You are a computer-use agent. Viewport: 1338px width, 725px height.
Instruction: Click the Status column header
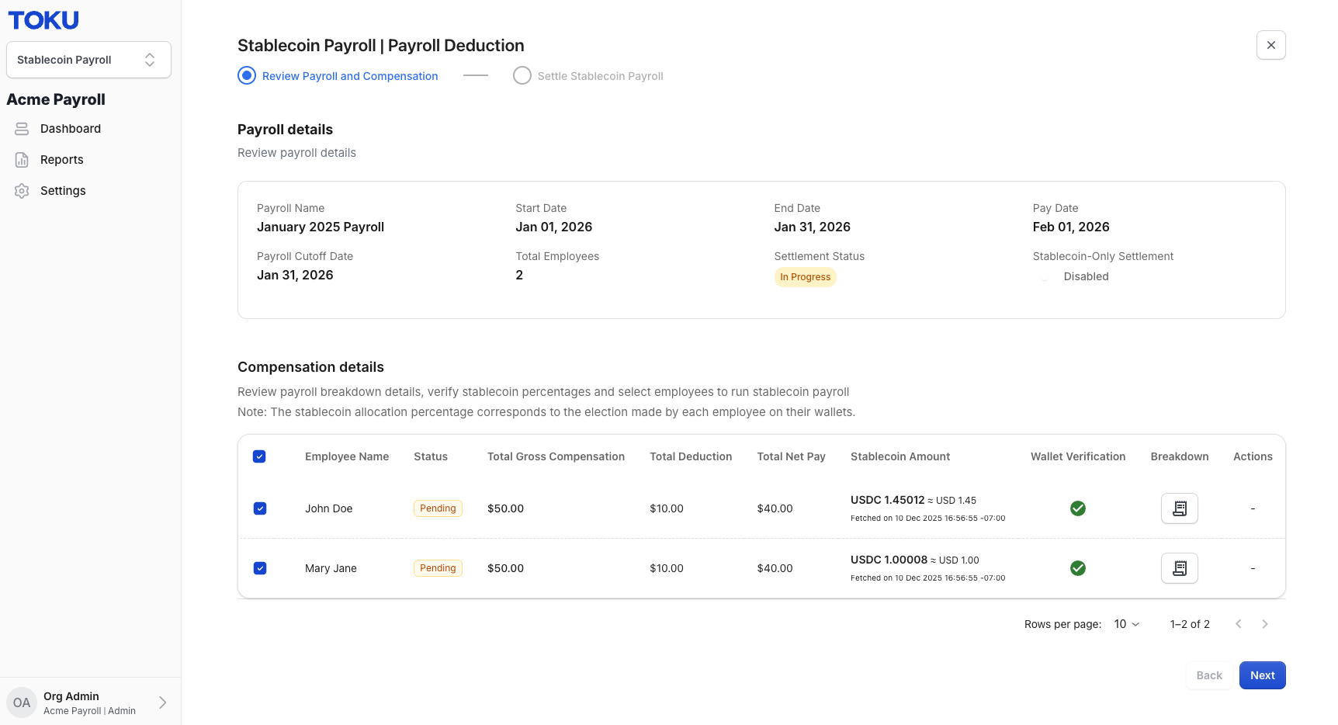(431, 456)
